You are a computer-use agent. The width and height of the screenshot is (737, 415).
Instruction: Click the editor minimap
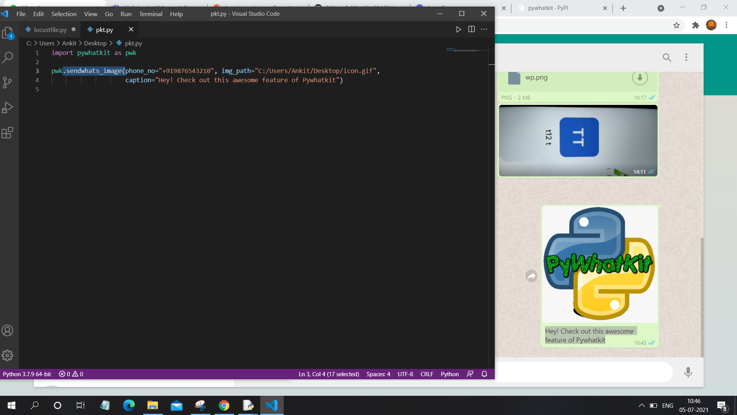click(466, 50)
